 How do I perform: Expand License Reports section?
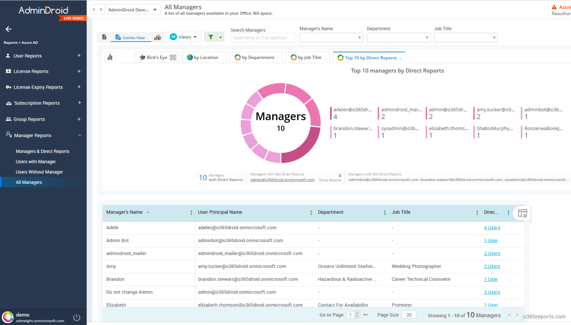79,71
